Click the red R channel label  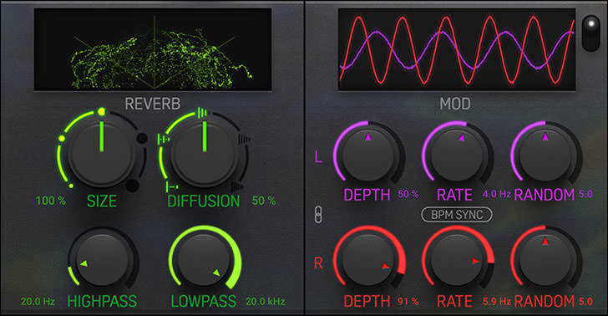pos(318,263)
